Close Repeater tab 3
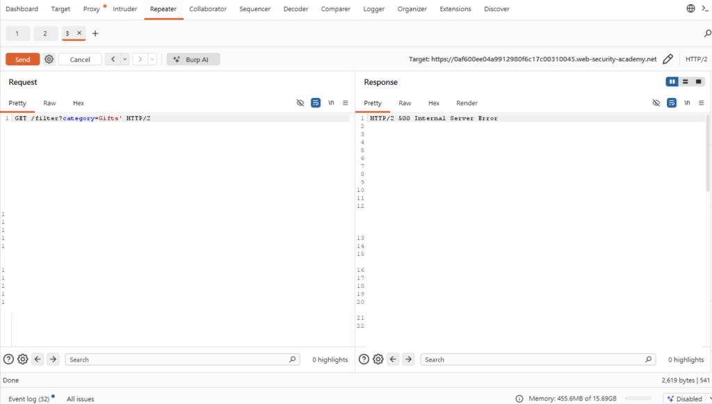This screenshot has height=404, width=712. pos(79,33)
